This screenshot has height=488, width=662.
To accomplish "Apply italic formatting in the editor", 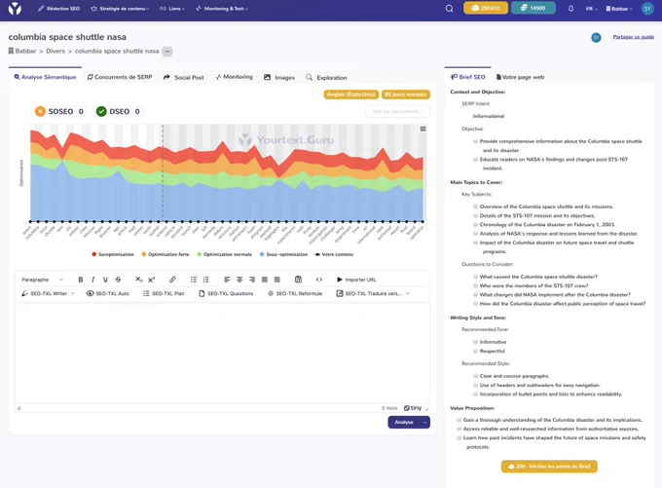I will pos(92,280).
